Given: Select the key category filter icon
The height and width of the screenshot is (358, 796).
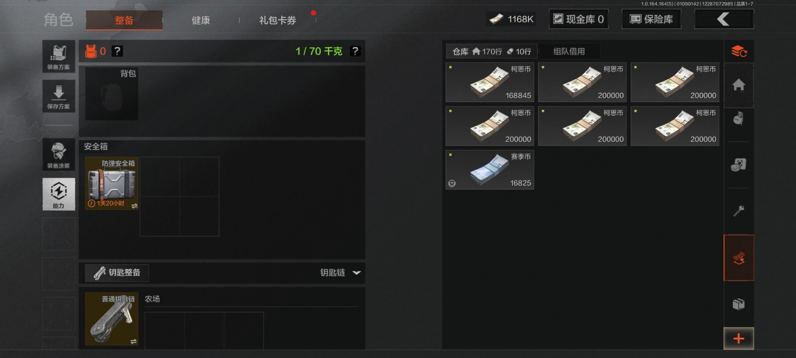Looking at the screenshot, I should [738, 211].
